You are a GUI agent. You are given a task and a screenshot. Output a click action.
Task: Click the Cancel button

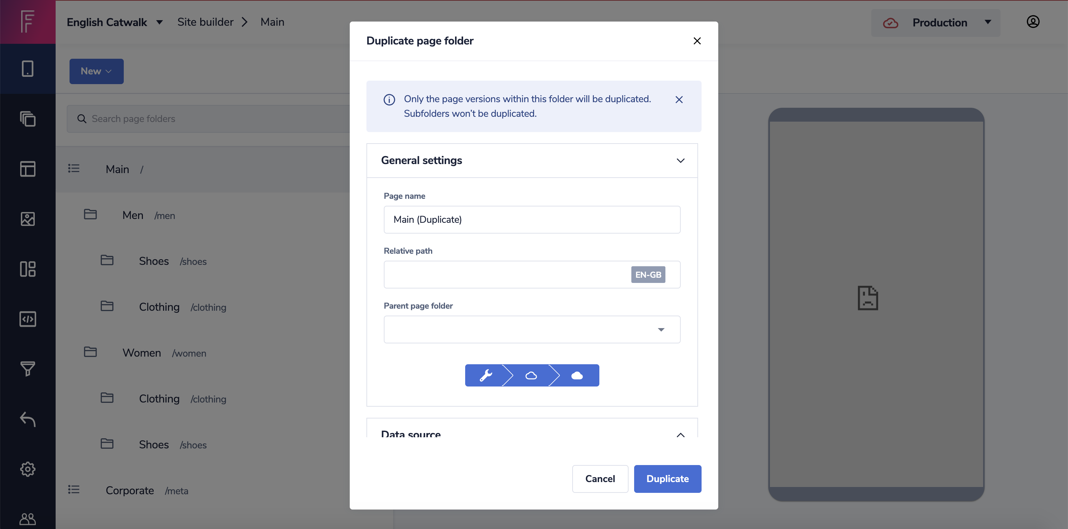click(x=599, y=479)
